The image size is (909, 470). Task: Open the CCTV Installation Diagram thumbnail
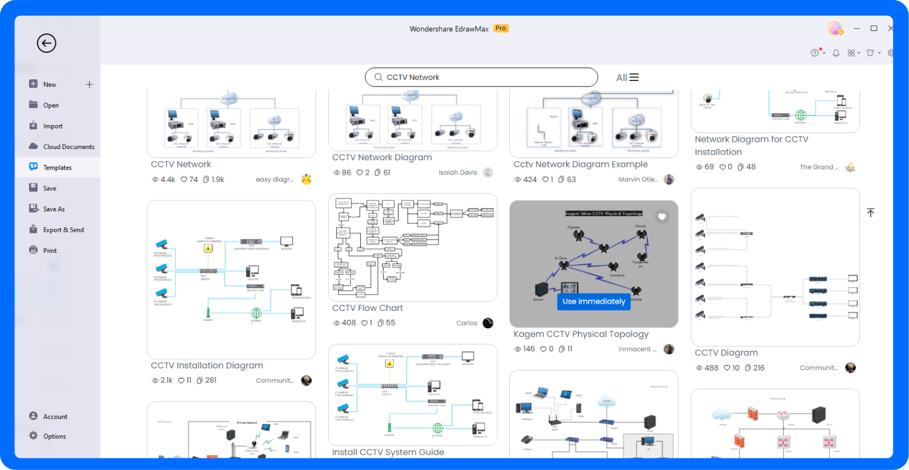pos(231,280)
